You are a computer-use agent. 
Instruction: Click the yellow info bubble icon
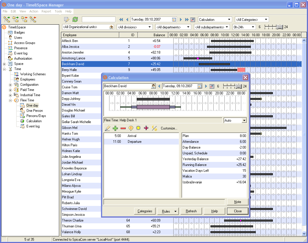tap(131, 128)
